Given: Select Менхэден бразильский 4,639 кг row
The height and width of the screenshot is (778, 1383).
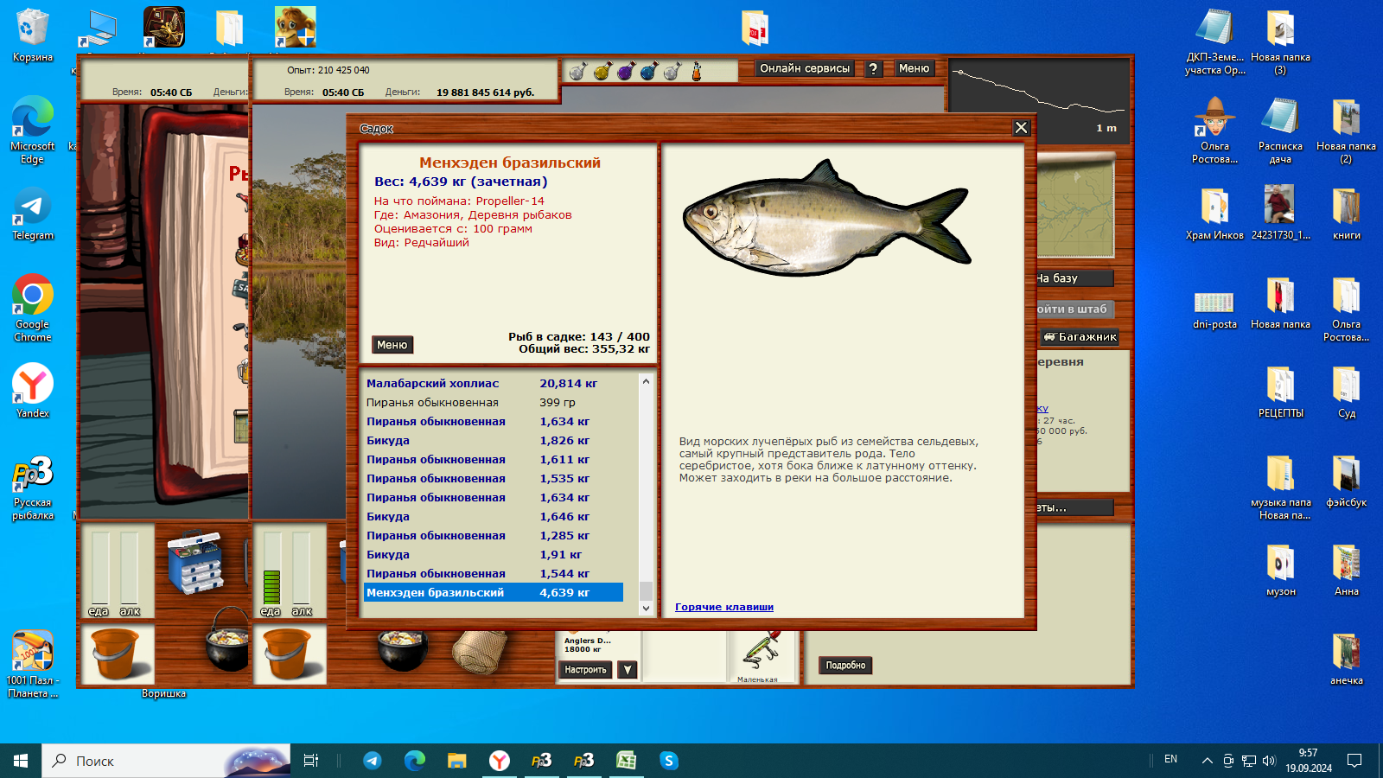Looking at the screenshot, I should pyautogui.click(x=494, y=592).
